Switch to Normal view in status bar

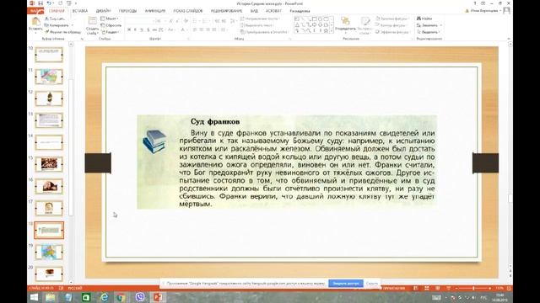click(x=416, y=288)
